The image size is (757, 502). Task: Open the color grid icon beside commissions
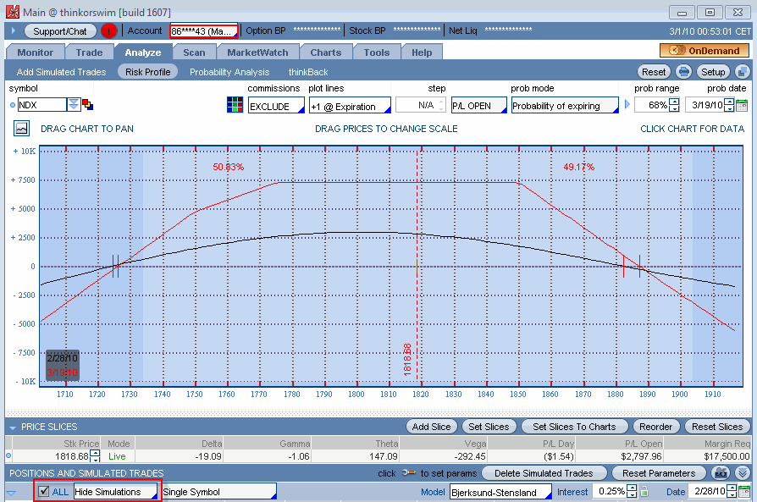(x=235, y=105)
